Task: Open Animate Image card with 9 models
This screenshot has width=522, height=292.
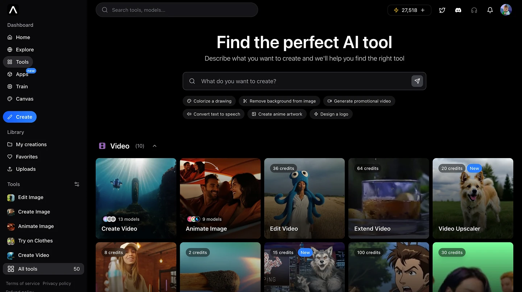Action: pyautogui.click(x=220, y=198)
